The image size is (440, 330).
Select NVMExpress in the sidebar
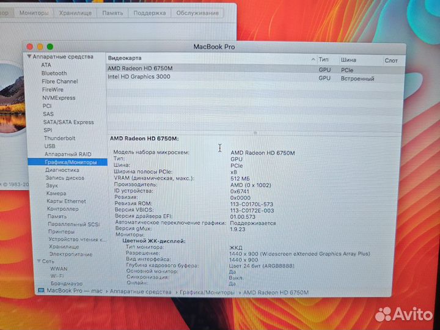[59, 98]
